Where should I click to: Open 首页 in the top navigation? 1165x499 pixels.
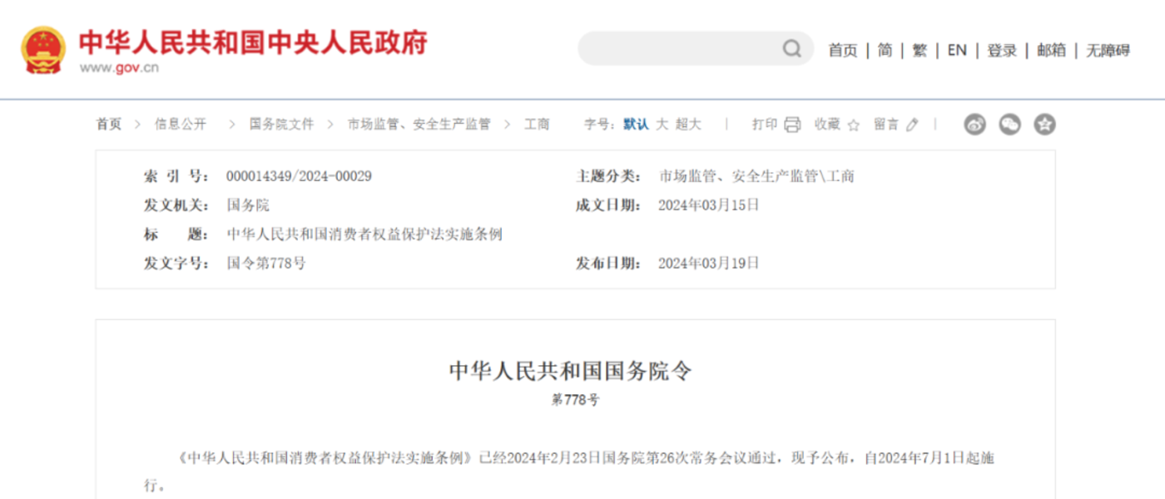842,51
